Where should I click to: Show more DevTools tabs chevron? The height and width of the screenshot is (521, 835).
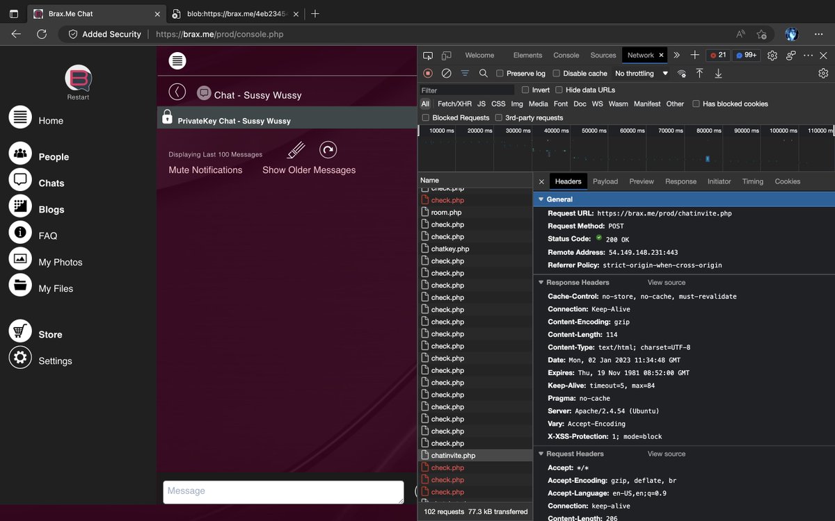coord(676,56)
